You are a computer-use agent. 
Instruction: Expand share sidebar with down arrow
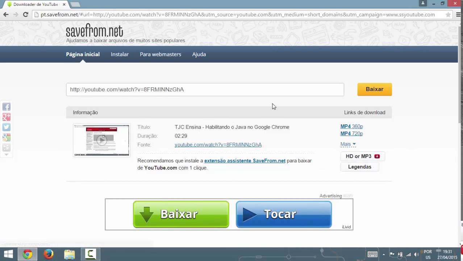pos(6,155)
